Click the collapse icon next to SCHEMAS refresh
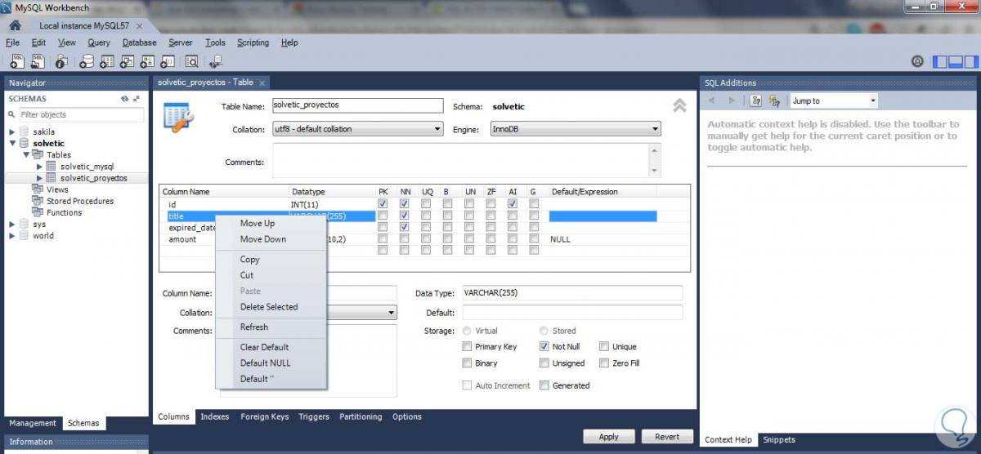The width and height of the screenshot is (981, 454). (x=136, y=99)
